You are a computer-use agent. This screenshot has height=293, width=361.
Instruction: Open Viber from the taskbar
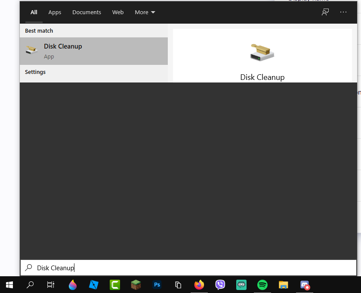point(220,285)
